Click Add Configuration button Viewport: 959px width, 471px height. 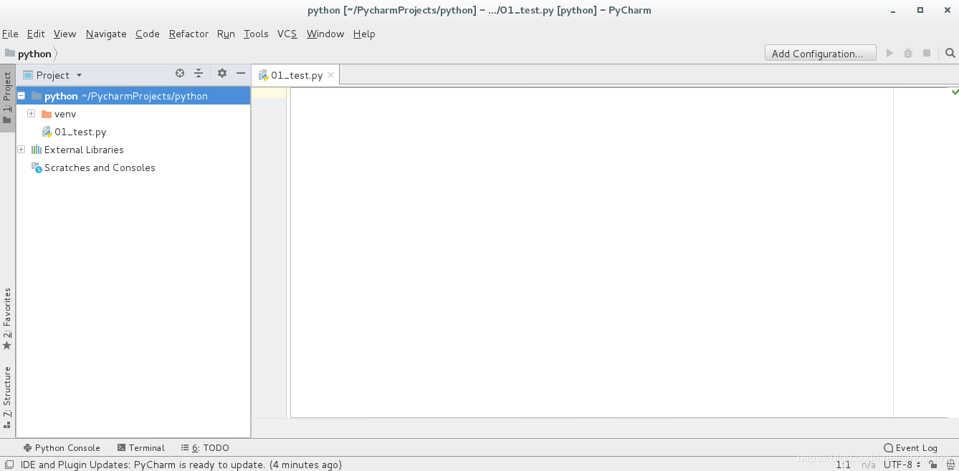tap(820, 53)
